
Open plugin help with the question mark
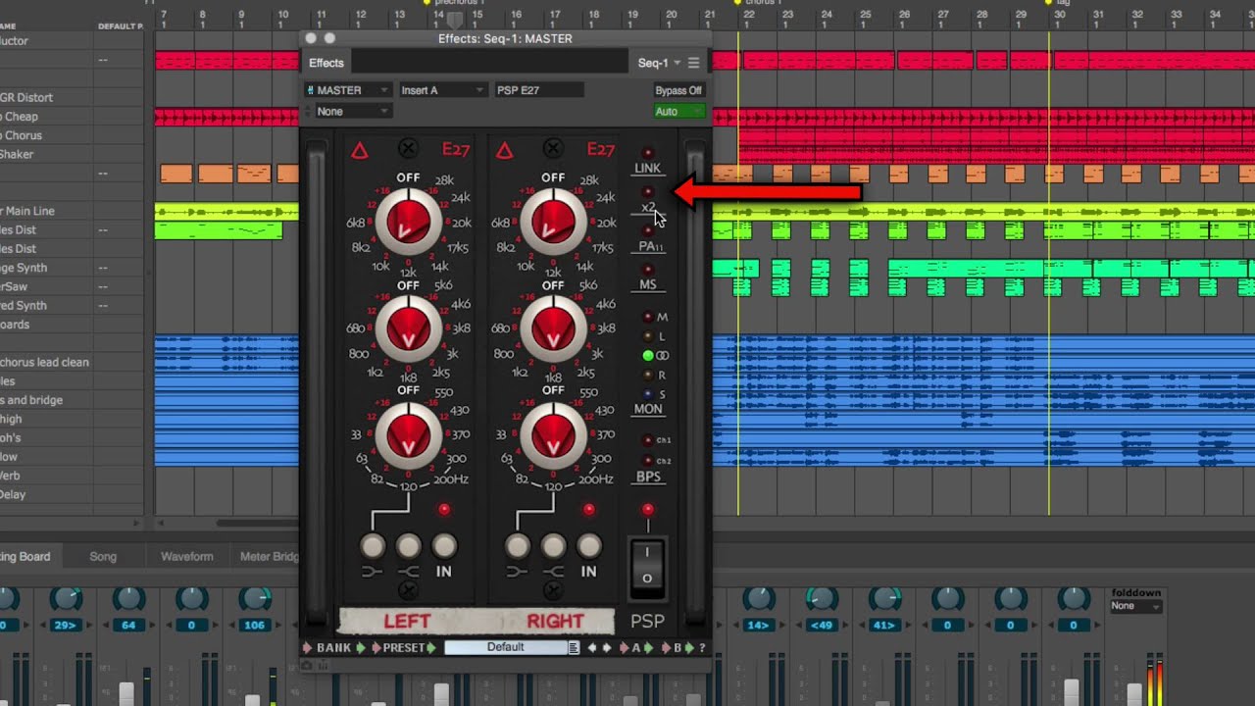coord(702,648)
